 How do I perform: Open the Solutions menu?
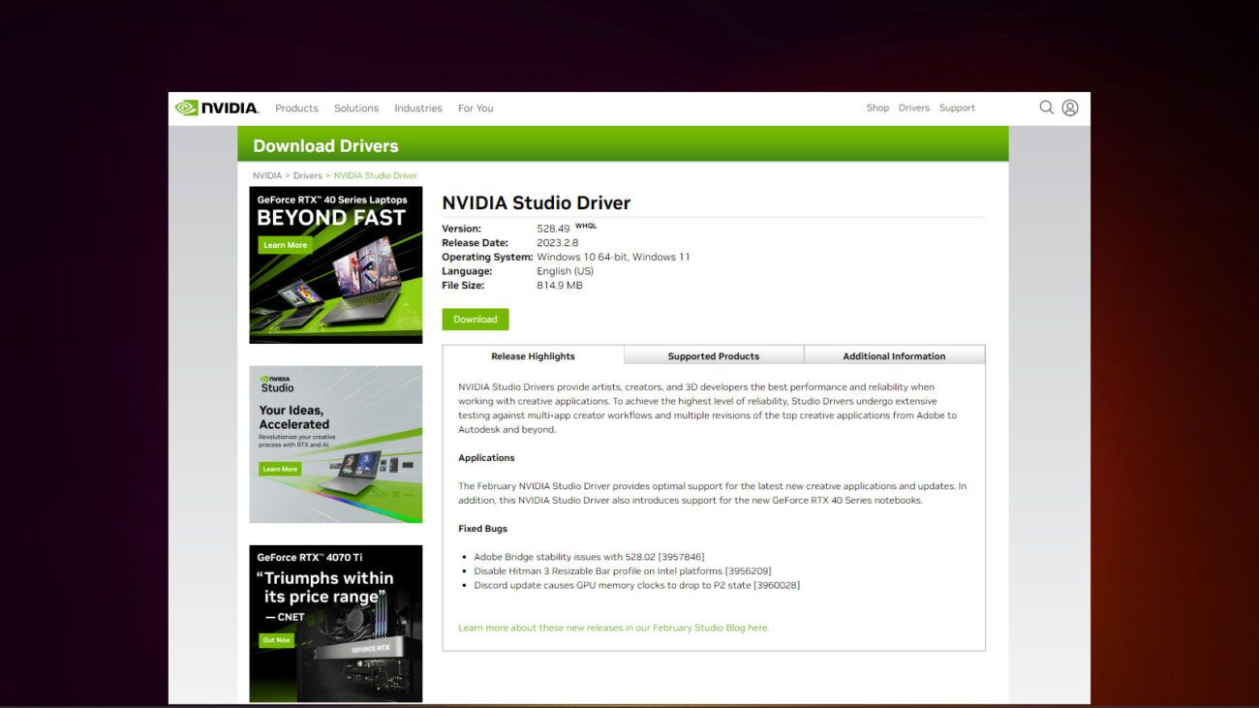[x=356, y=108]
